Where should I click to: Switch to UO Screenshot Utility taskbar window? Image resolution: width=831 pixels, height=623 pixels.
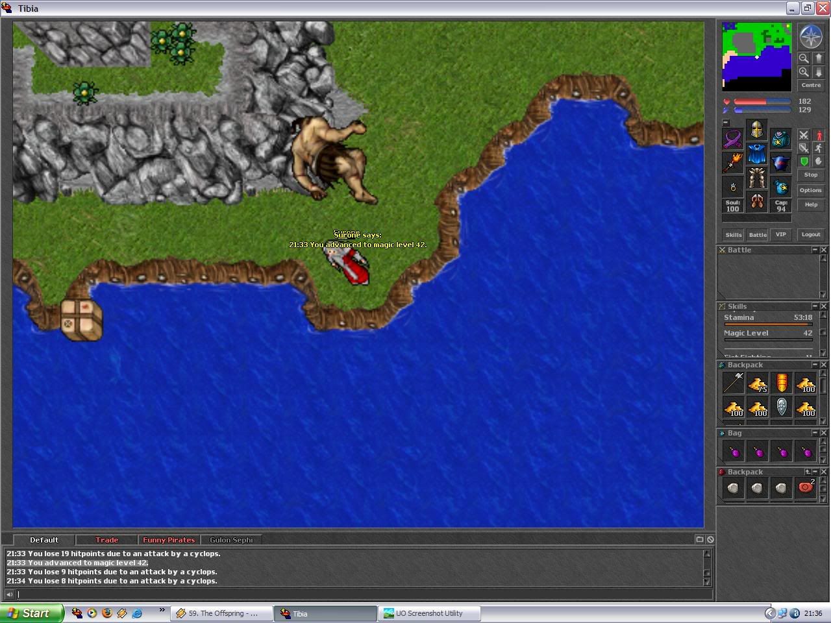click(x=430, y=613)
